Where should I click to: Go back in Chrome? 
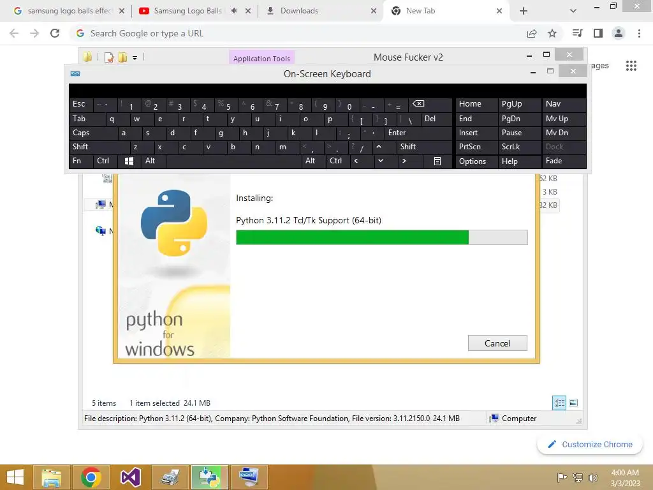(x=14, y=33)
